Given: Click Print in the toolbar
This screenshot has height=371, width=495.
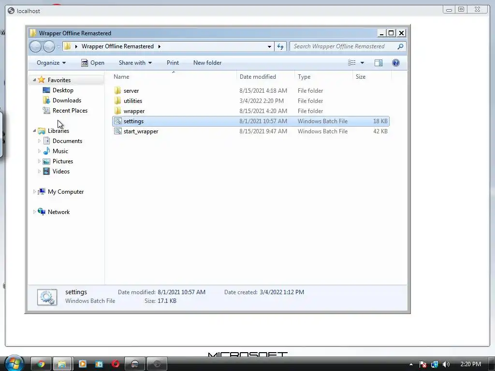Looking at the screenshot, I should [173, 63].
